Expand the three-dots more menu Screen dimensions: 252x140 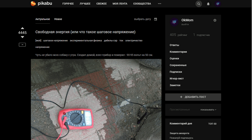click(x=159, y=4)
